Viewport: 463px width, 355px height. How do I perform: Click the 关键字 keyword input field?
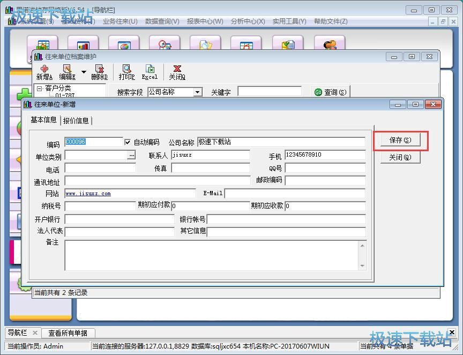coord(270,91)
